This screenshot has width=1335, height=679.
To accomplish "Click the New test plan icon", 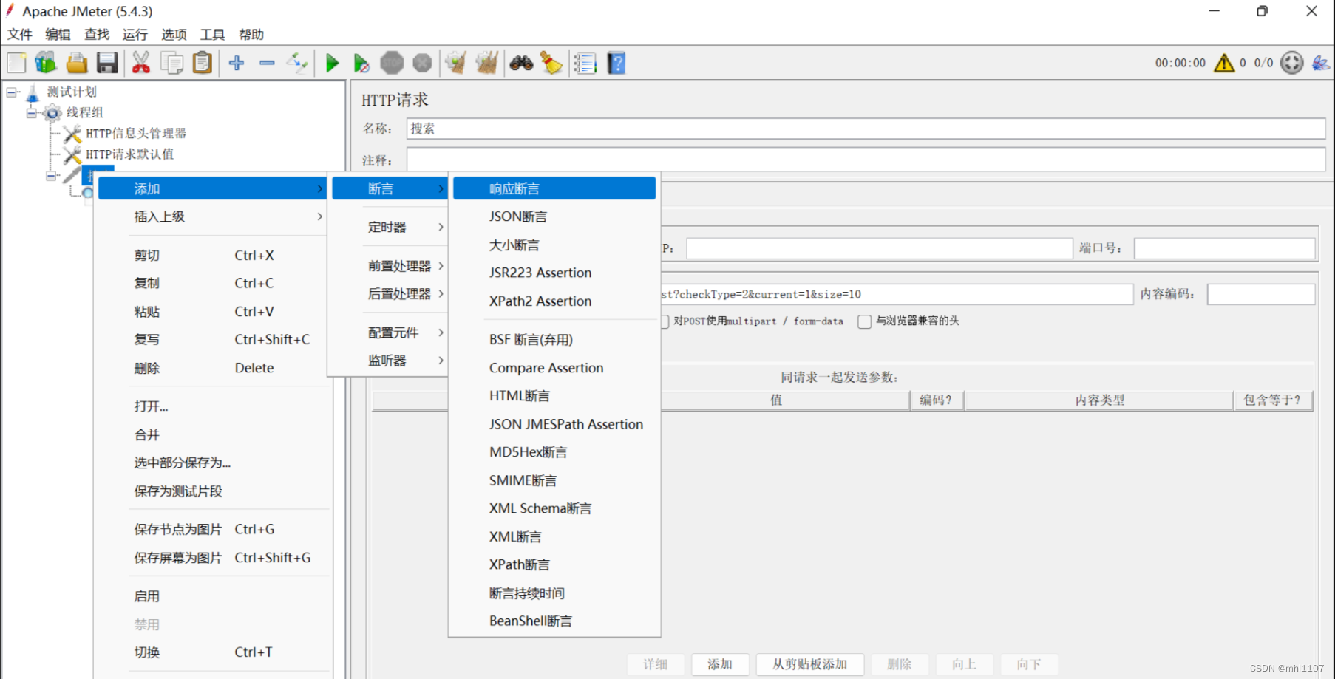I will pyautogui.click(x=16, y=63).
